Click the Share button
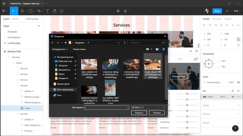The height and width of the screenshot is (136, 243). tap(217, 11)
